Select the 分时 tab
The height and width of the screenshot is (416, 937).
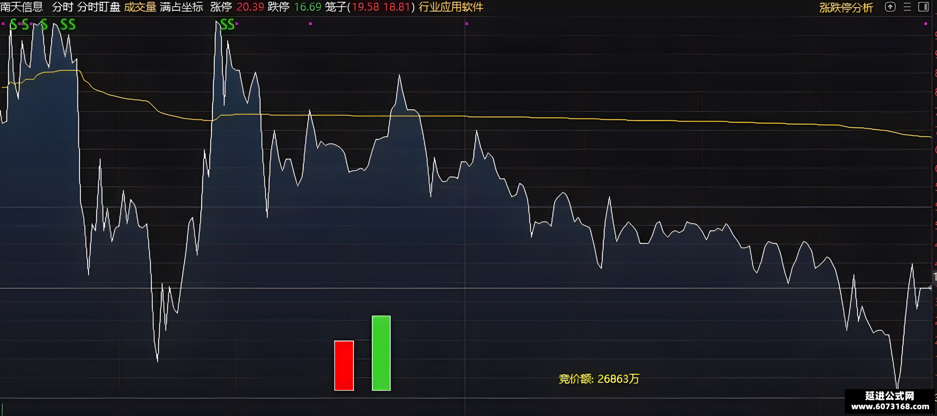point(62,7)
